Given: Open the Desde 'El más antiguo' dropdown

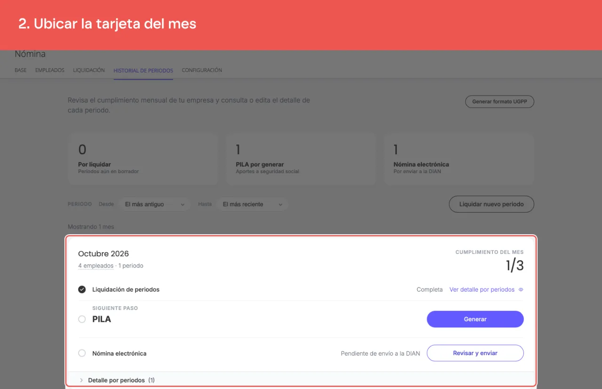Looking at the screenshot, I should click(154, 205).
